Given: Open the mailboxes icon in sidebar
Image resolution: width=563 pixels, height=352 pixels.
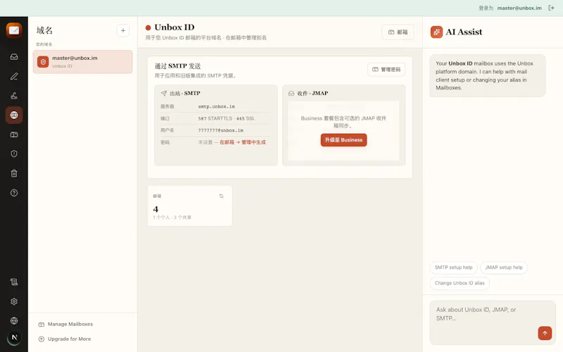Looking at the screenshot, I should click(x=14, y=134).
